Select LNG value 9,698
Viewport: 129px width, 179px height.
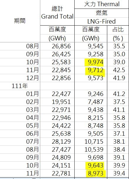point(96,157)
